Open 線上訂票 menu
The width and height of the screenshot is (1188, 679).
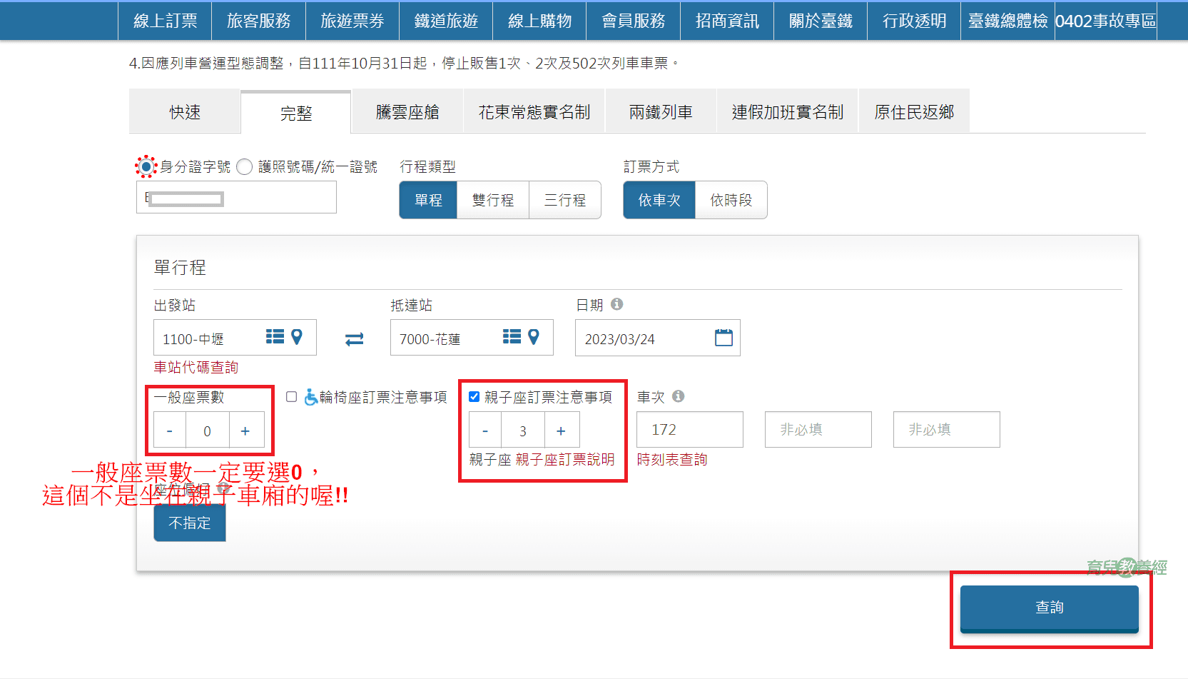[x=165, y=21]
